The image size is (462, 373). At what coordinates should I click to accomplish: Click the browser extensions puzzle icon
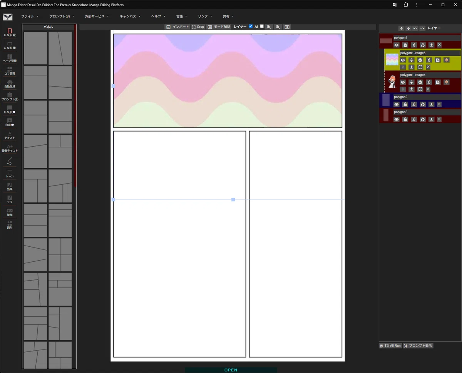(406, 5)
